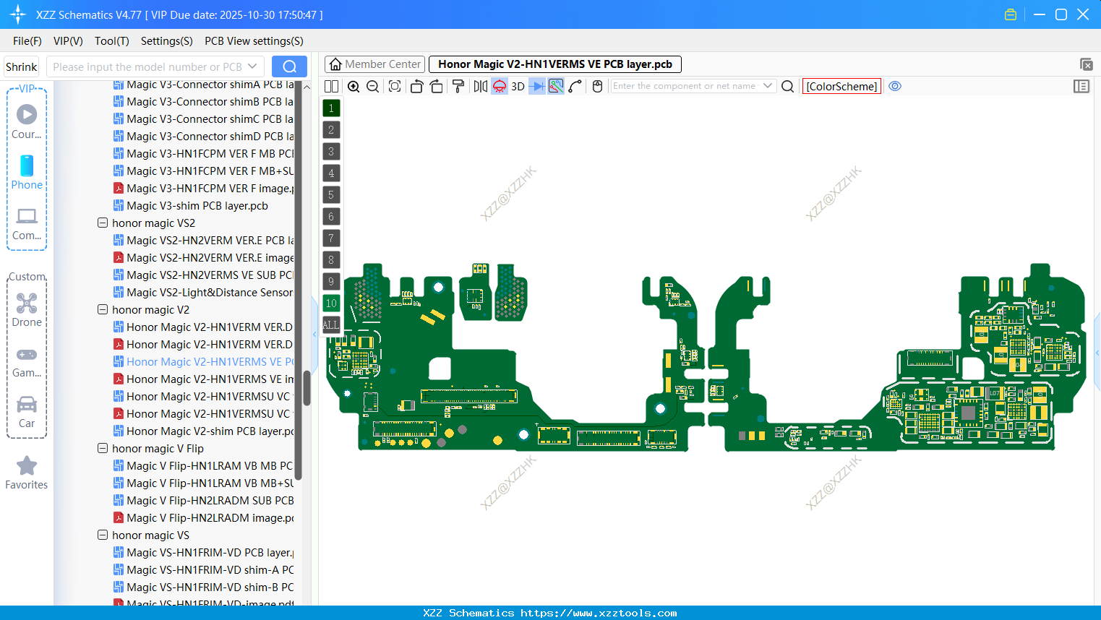This screenshot has height=620, width=1101.
Task: Select the paint roller format tool
Action: click(458, 86)
